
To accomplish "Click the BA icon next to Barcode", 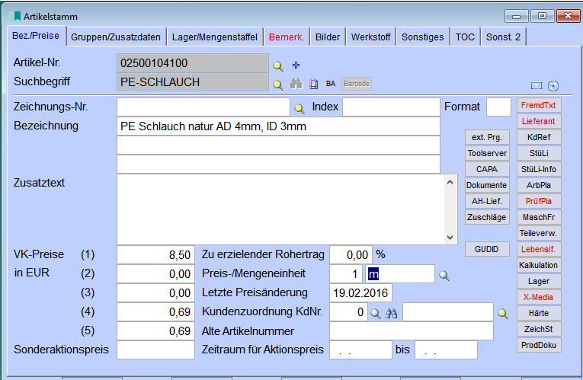I will point(331,84).
